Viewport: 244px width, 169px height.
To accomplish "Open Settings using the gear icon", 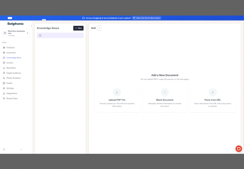I will click(x=4, y=88).
